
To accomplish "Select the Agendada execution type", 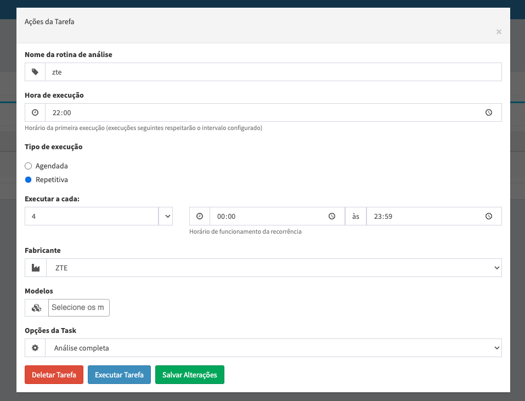I will tap(29, 166).
